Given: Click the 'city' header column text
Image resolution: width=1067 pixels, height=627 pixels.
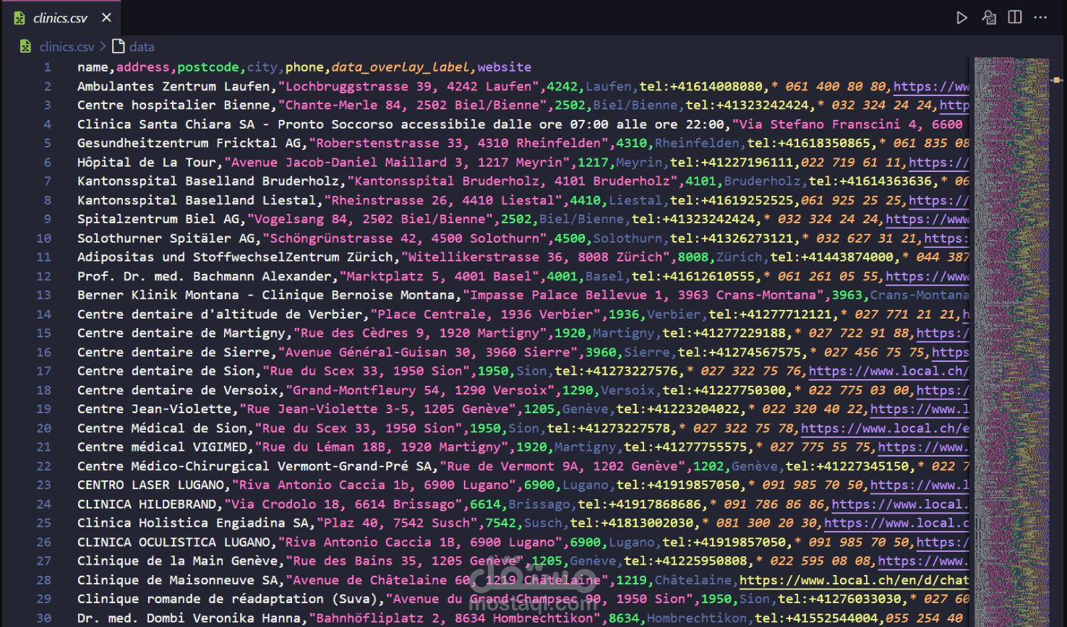Looking at the screenshot, I should tap(262, 67).
